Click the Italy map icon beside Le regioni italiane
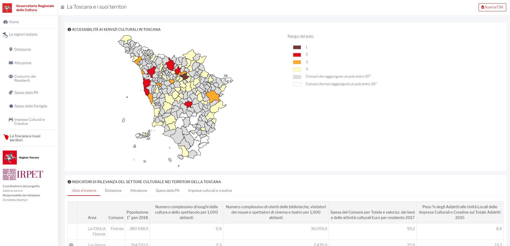The image size is (510, 246). click(x=5, y=35)
